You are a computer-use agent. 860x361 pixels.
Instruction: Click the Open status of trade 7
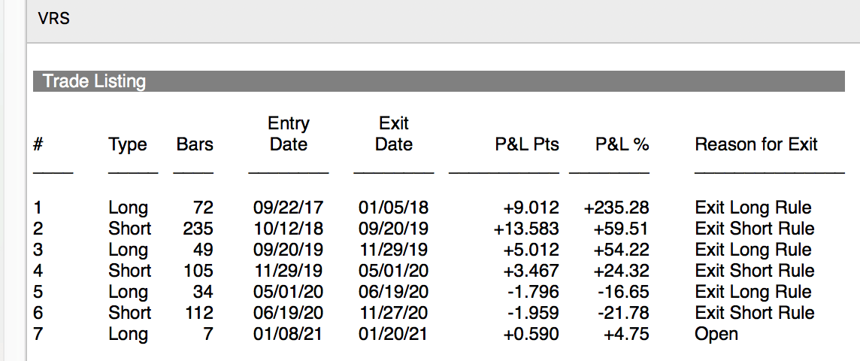(x=716, y=334)
